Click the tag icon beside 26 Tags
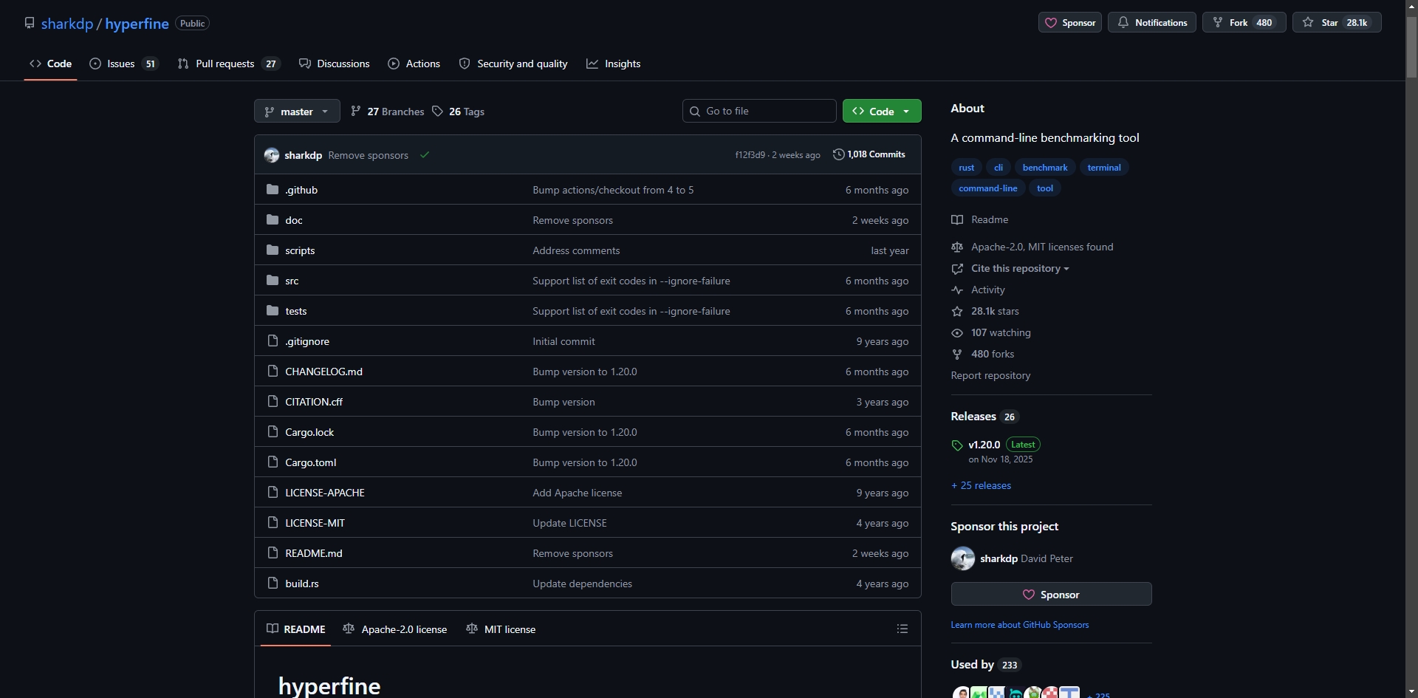Image resolution: width=1418 pixels, height=698 pixels. tap(437, 111)
